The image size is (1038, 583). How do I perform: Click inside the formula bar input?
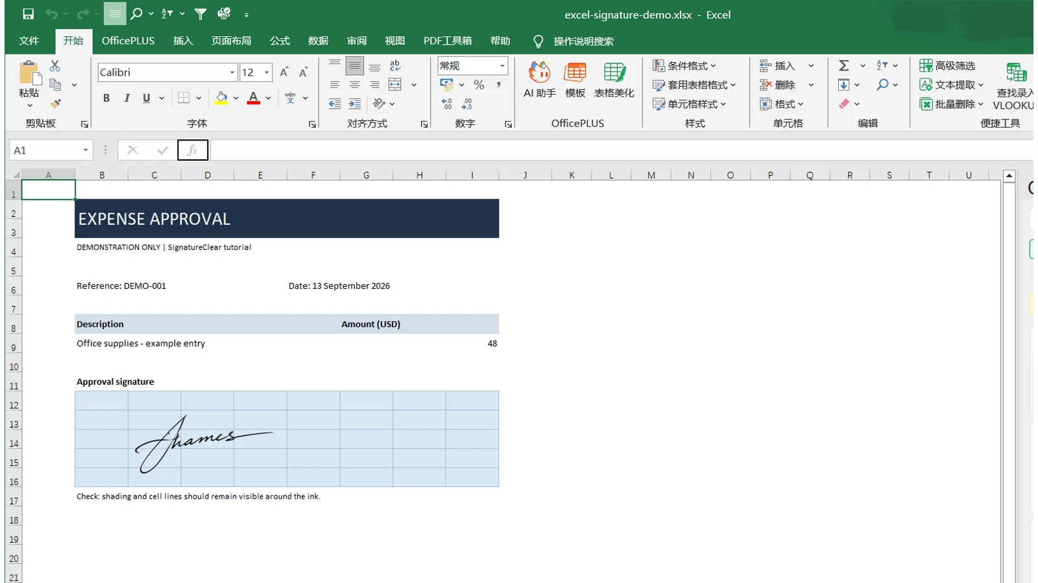[x=623, y=150]
